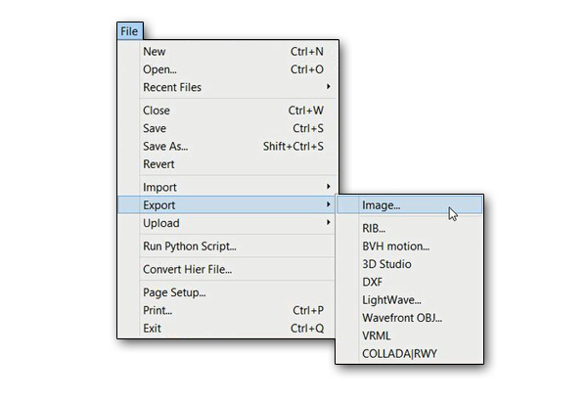Viewport: 587px width, 401px height.
Task: Open the Import submenu
Action: point(228,187)
